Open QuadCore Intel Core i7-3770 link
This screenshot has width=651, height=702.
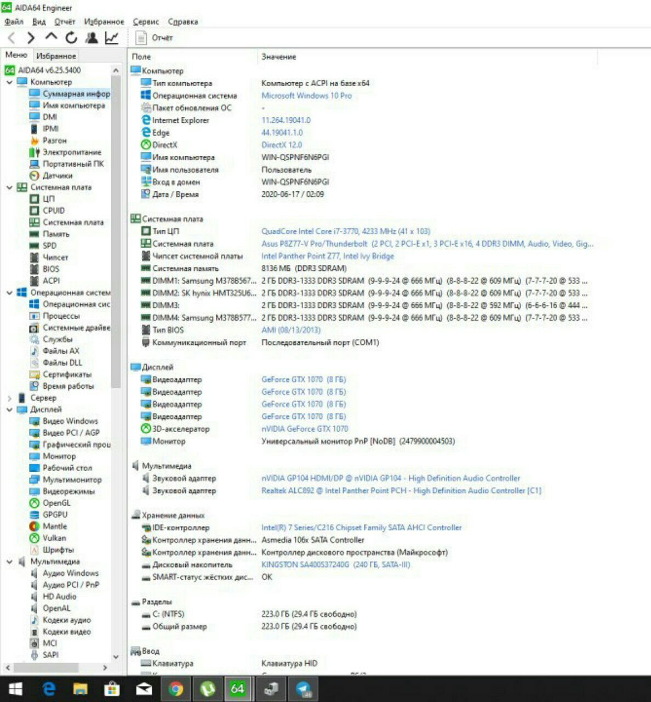click(346, 231)
